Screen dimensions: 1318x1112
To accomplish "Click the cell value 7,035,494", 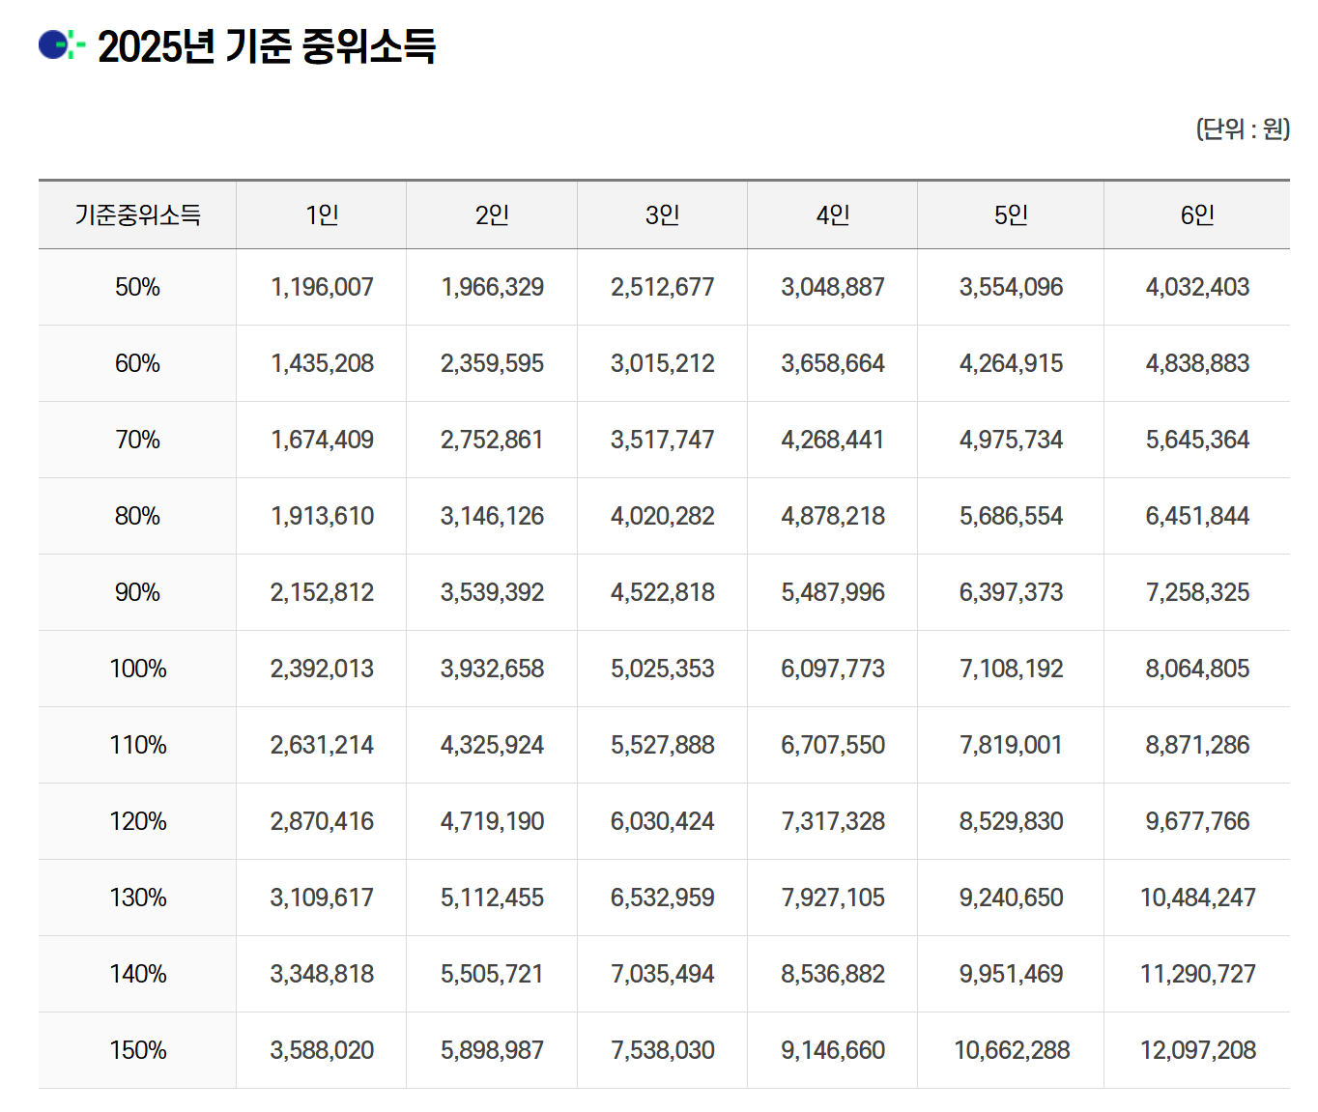I will click(x=663, y=974).
